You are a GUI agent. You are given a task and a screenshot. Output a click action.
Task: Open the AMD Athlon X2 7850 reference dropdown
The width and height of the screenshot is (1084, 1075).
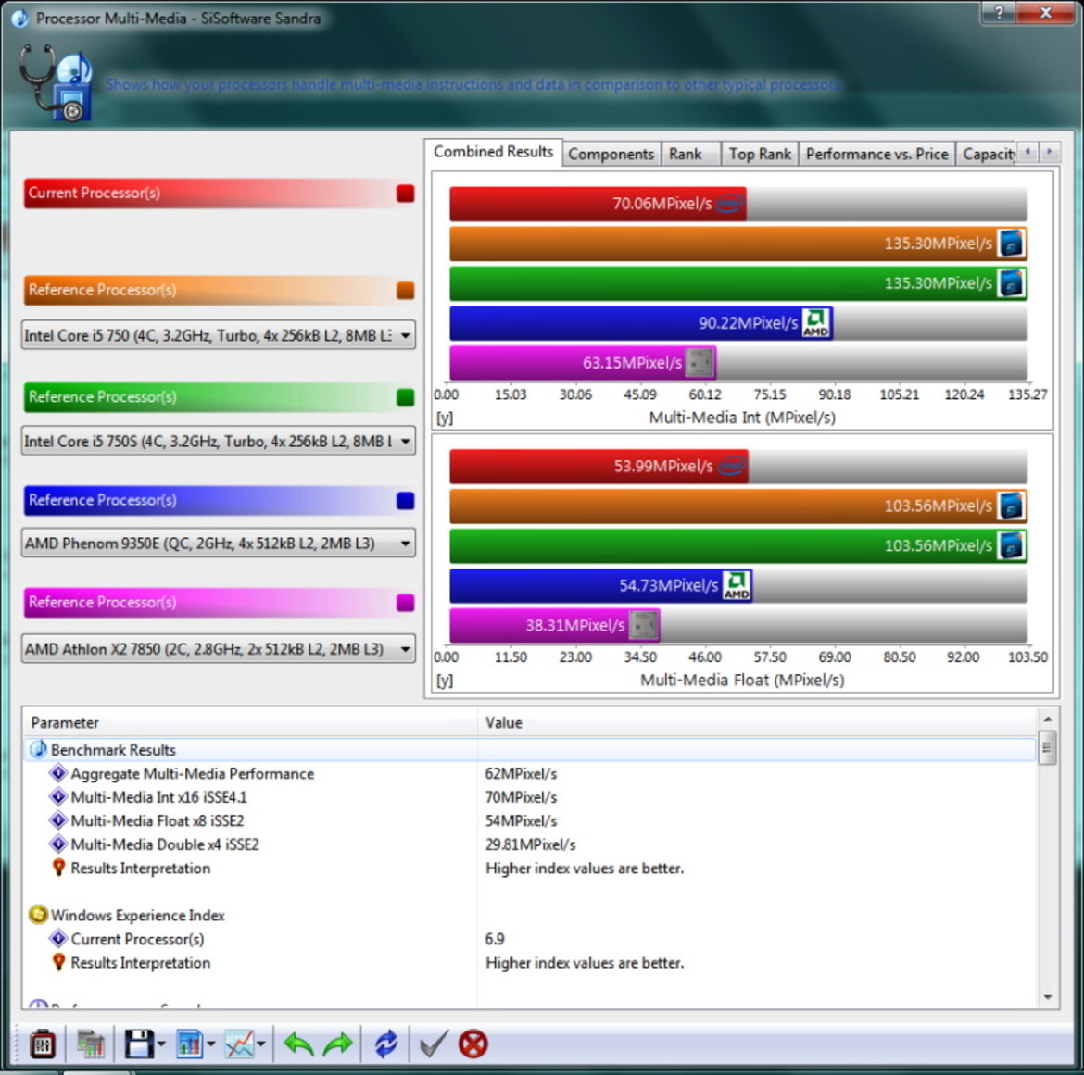[x=219, y=649]
